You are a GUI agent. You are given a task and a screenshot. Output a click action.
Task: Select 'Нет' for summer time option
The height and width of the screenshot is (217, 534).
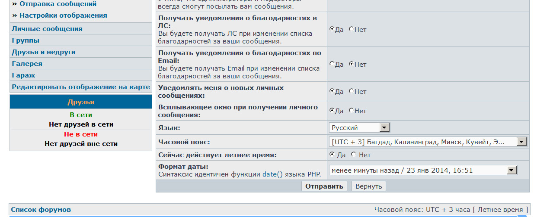pyautogui.click(x=354, y=154)
